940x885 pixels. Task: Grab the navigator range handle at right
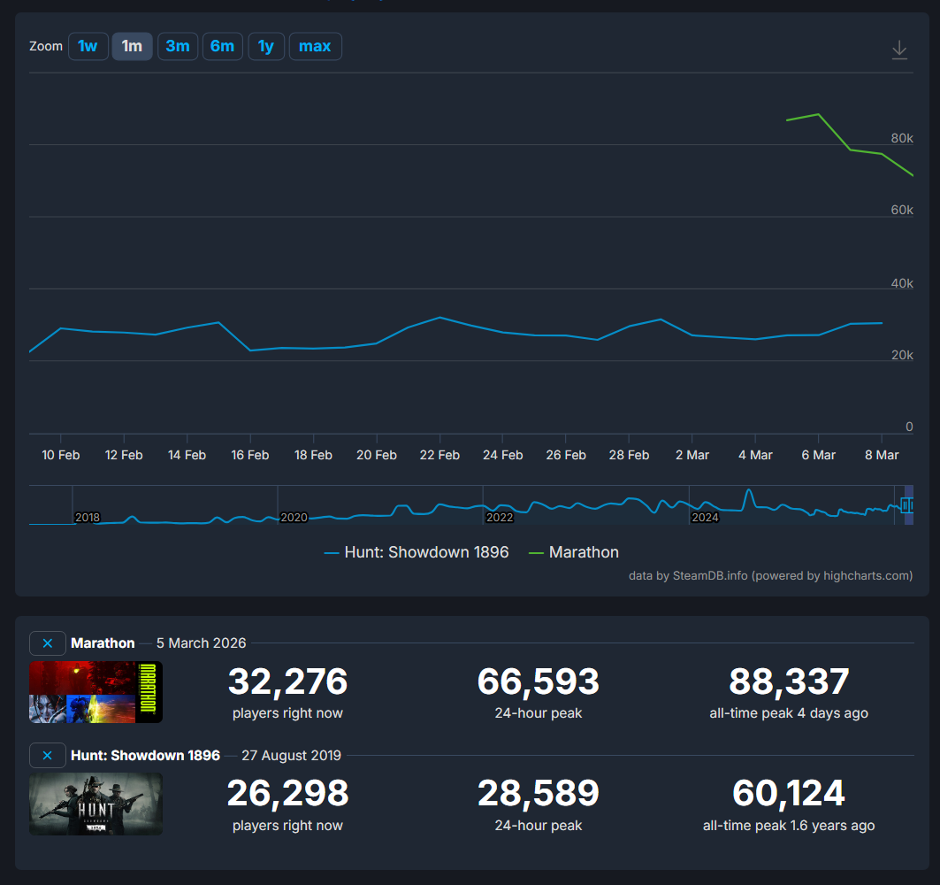(907, 506)
